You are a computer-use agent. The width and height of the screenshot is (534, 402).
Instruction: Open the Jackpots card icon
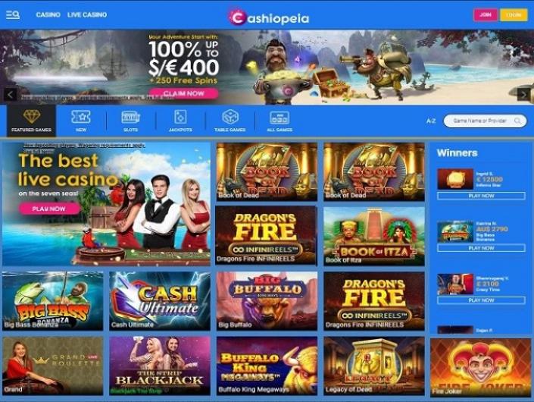[180, 117]
